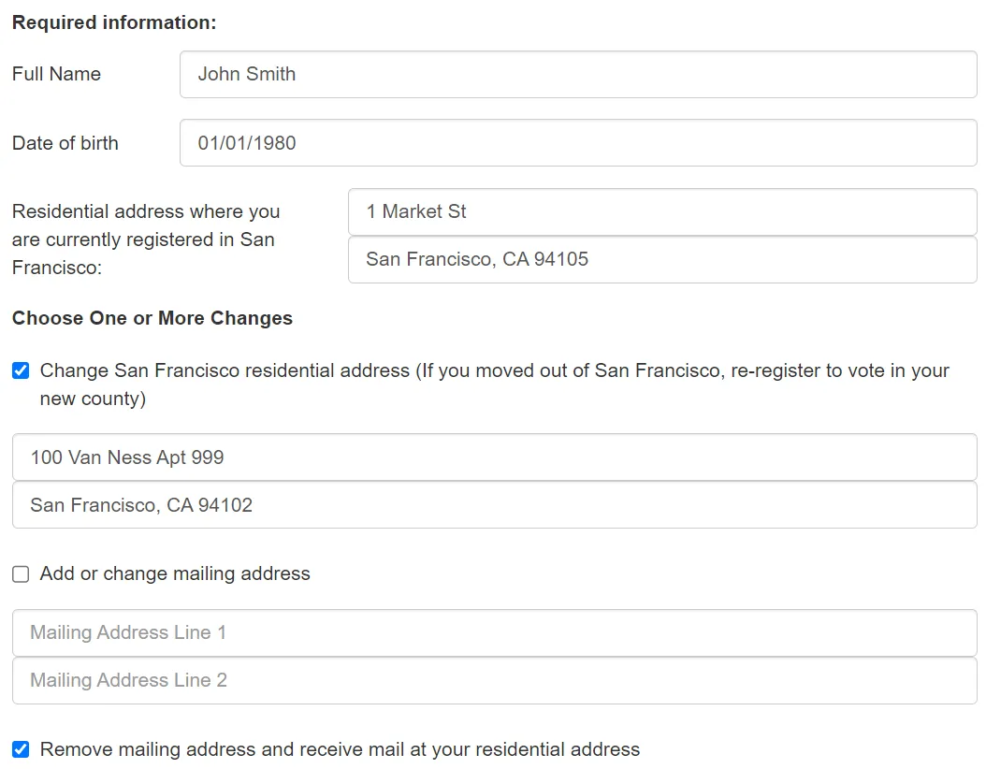Uncheck "Remove mailing address" option
The width and height of the screenshot is (986, 769).
tap(20, 749)
